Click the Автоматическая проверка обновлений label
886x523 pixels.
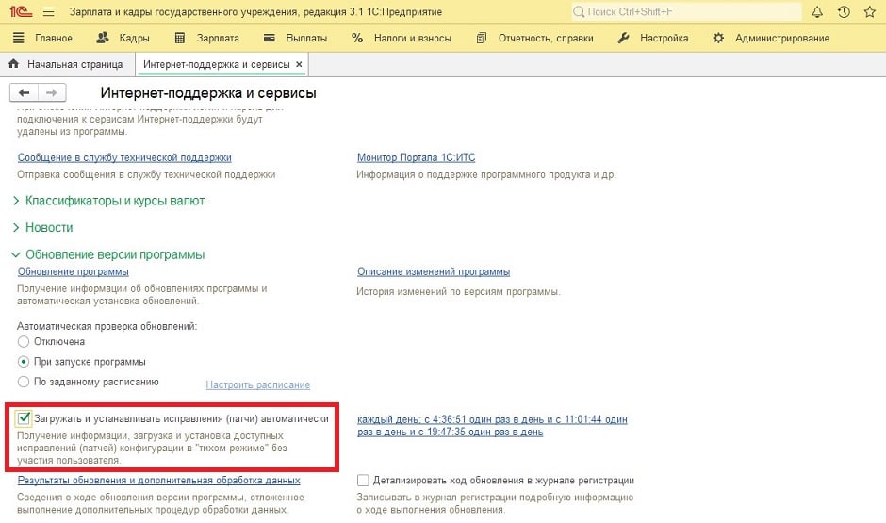click(x=107, y=326)
